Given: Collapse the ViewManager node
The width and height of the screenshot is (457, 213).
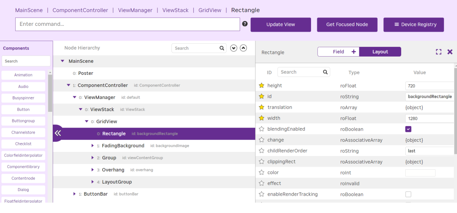Looking at the screenshot, I should tap(75, 97).
